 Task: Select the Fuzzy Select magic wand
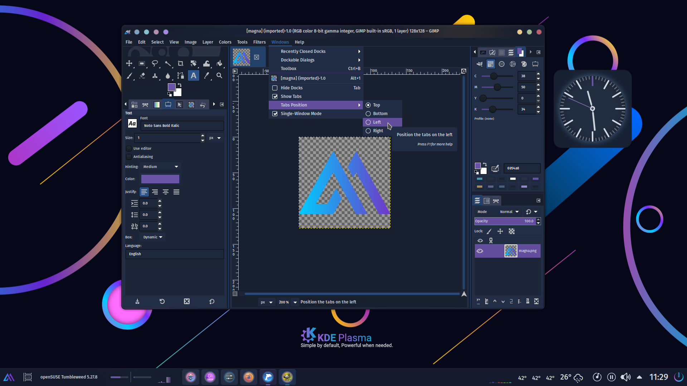point(168,64)
